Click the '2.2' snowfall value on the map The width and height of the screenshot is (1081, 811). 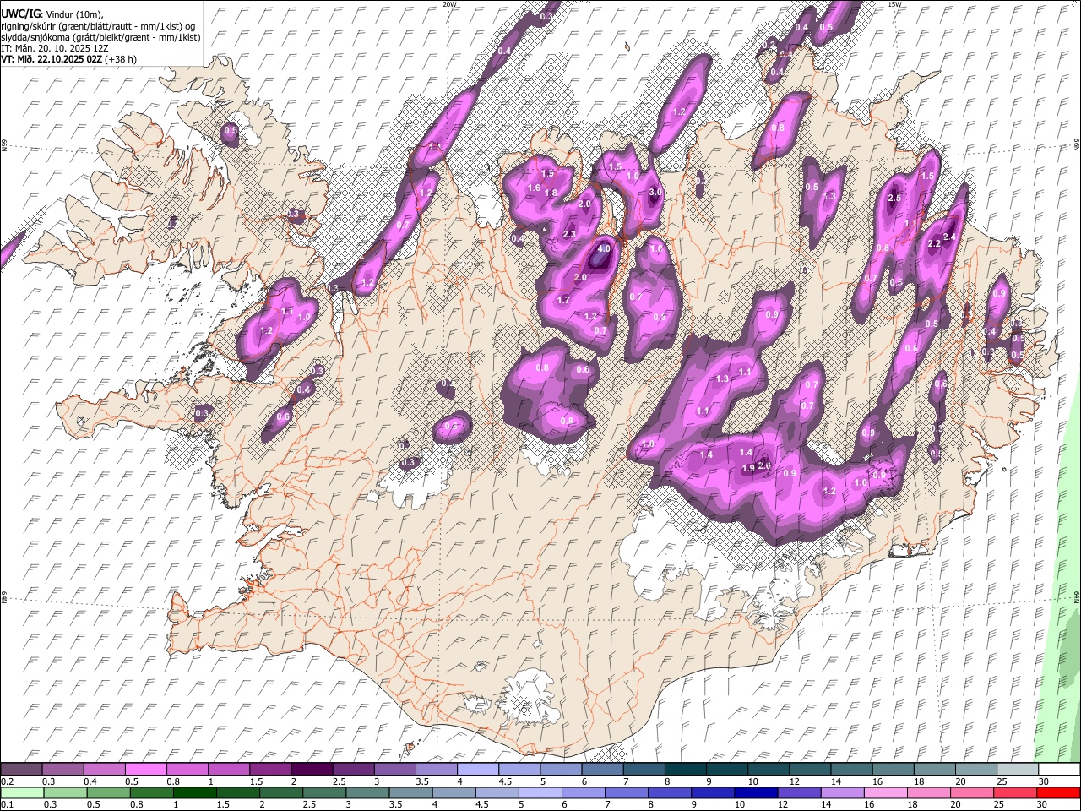pyautogui.click(x=934, y=244)
